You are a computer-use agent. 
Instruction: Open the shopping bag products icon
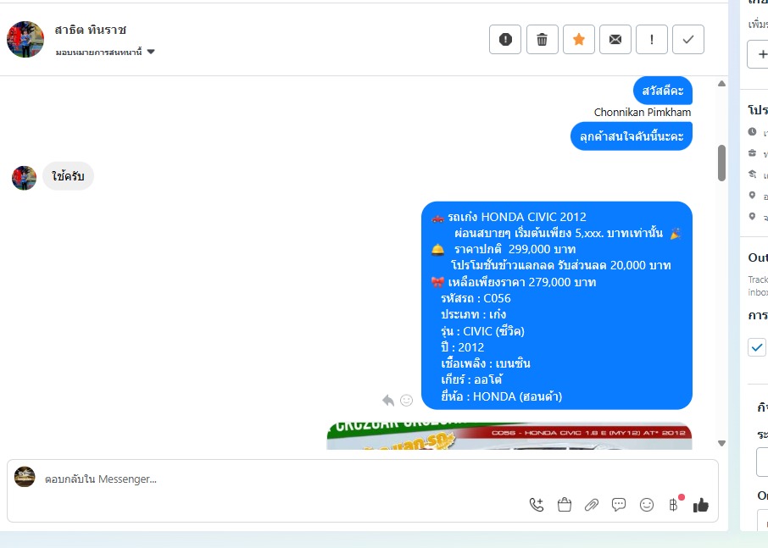(x=565, y=505)
